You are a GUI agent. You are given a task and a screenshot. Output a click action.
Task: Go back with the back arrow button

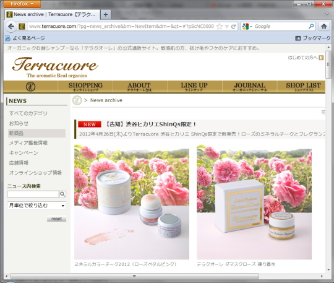tap(11, 27)
